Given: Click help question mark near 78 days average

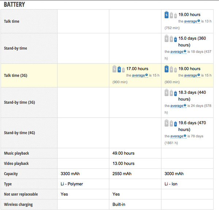Looking at the screenshot, I should (x=185, y=136).
